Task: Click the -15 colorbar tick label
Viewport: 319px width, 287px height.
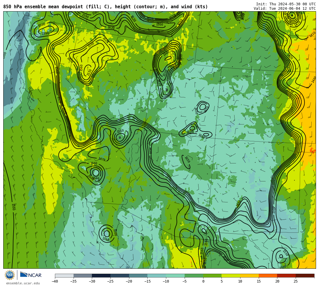Action: click(147, 281)
